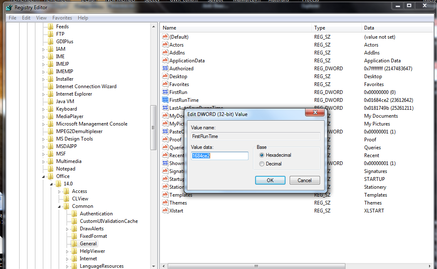Click the Value data input field
This screenshot has height=269, width=437.
point(219,156)
